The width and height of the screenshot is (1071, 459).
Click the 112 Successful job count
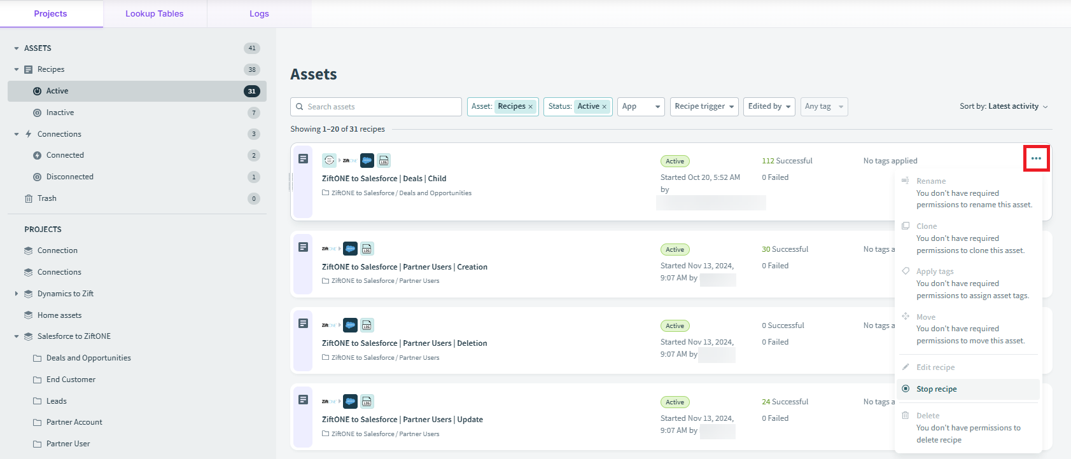coord(787,161)
